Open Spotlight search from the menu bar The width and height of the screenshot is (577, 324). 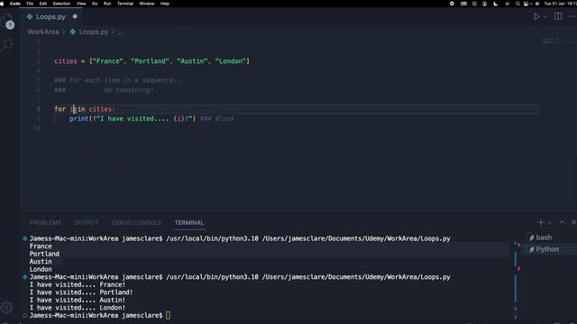(x=517, y=4)
